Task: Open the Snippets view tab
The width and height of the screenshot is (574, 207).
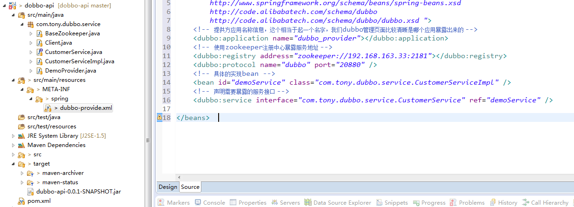Action: [392, 202]
